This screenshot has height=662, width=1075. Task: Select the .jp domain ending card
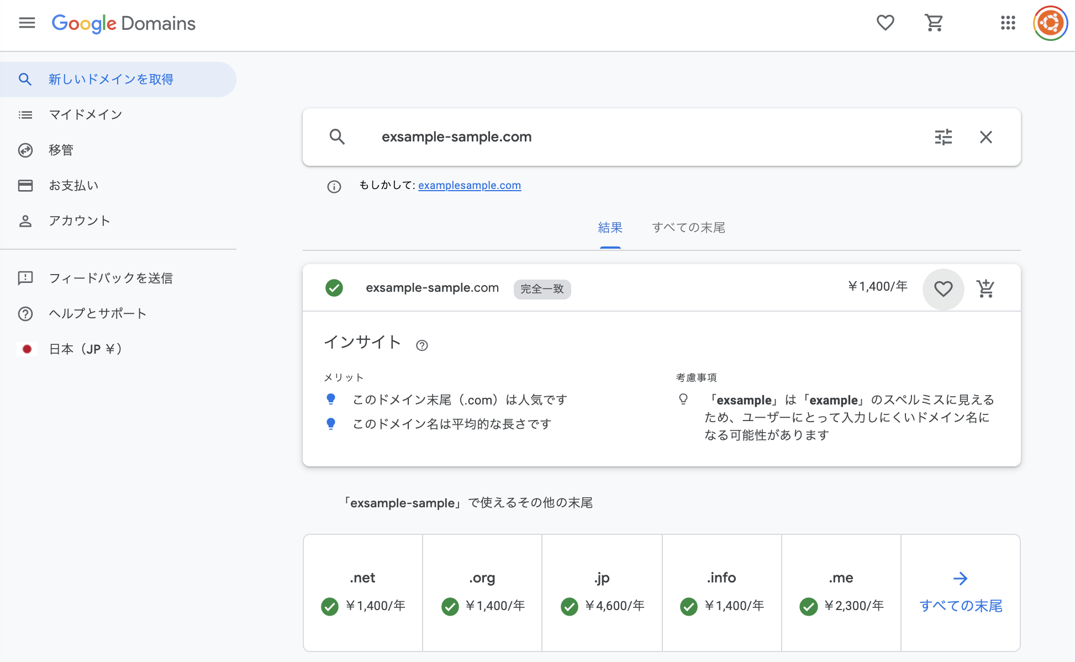pyautogui.click(x=602, y=592)
